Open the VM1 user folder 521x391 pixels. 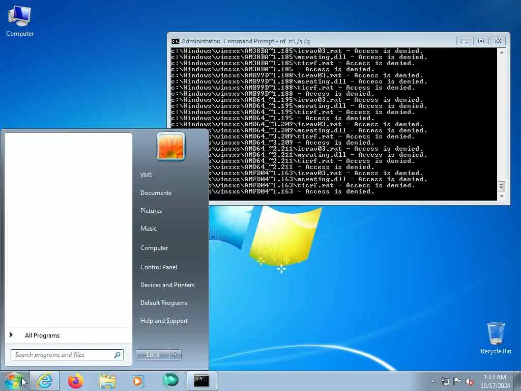click(146, 175)
